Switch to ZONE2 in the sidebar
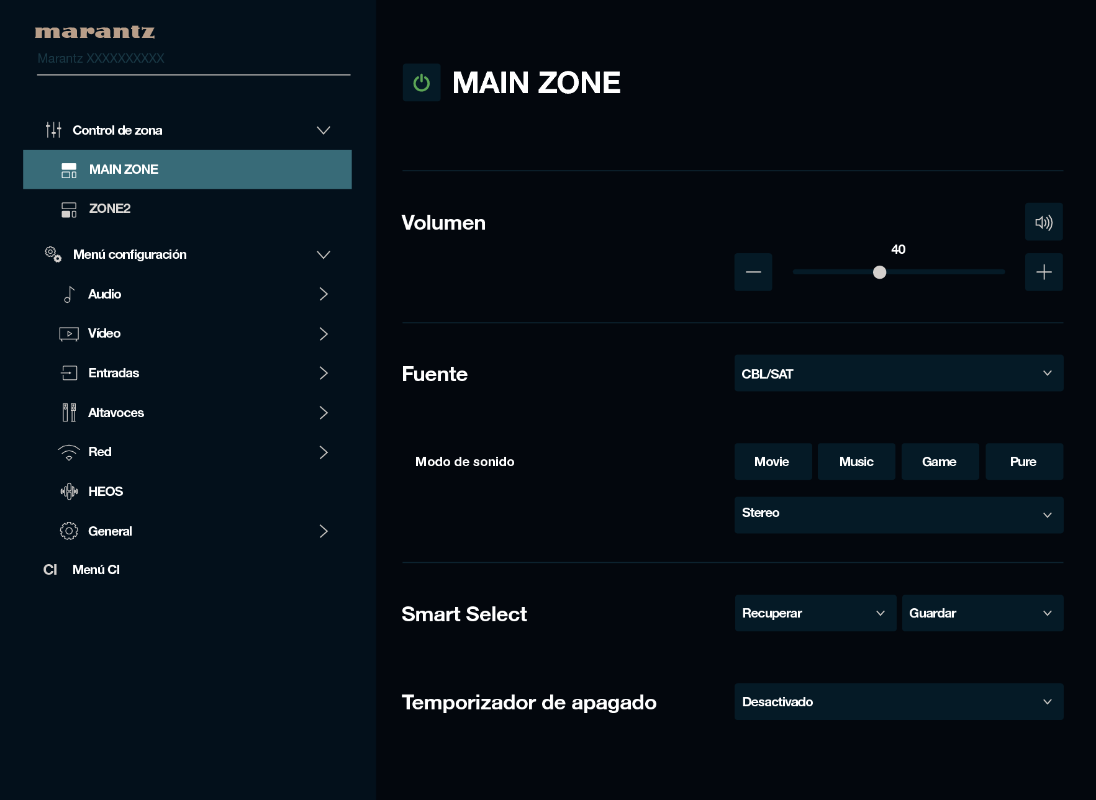This screenshot has width=1096, height=800. point(110,209)
